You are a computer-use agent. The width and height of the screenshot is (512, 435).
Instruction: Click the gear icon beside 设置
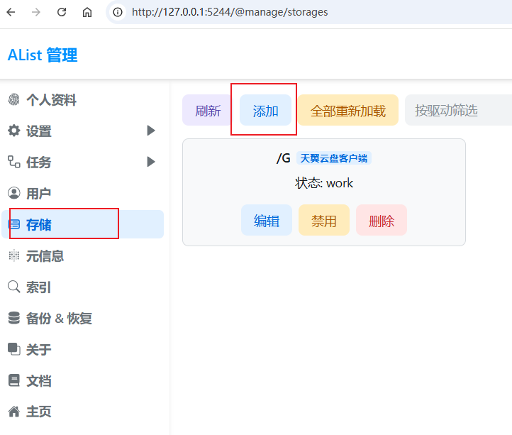point(13,131)
